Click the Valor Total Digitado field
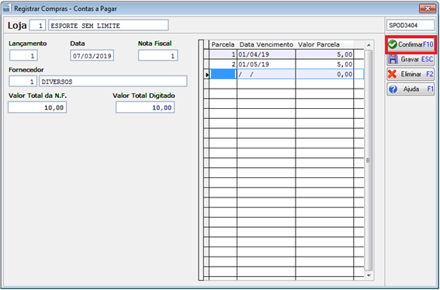The height and width of the screenshot is (290, 440). click(x=145, y=107)
